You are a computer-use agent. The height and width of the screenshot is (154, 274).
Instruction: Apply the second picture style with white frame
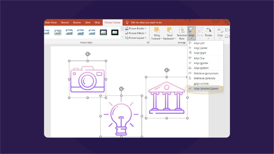tap(58, 32)
